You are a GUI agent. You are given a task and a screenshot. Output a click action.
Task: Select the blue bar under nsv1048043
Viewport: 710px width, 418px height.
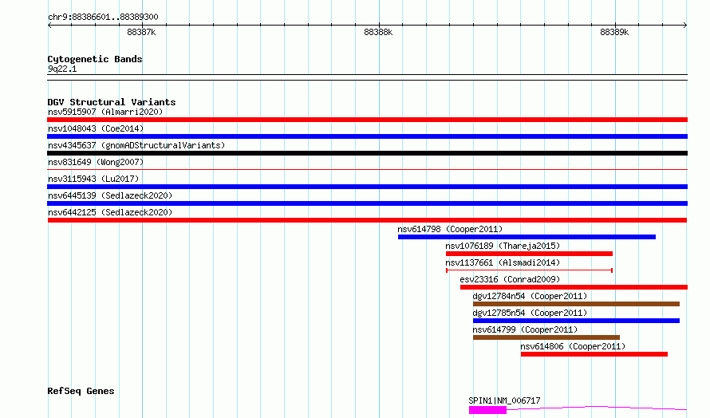tap(367, 136)
